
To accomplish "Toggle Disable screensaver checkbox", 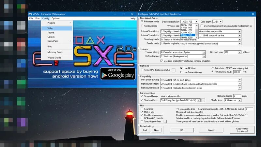I will click(x=142, y=115).
